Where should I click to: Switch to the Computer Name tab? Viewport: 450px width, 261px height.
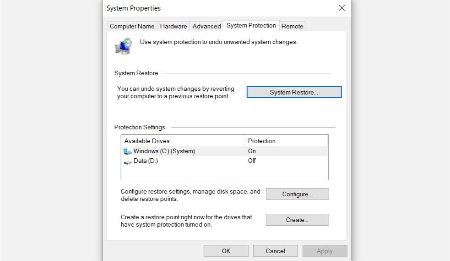coord(132,26)
